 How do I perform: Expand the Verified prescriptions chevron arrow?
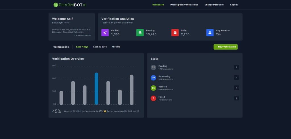[236, 88]
